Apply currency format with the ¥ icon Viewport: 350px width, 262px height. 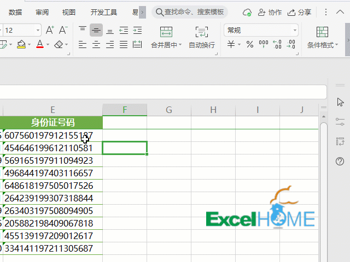[231, 44]
